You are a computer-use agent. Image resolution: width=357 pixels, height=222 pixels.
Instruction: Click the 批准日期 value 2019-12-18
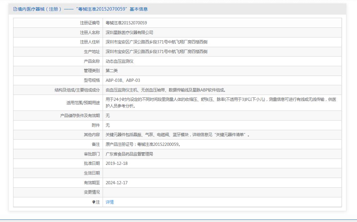pos(117,163)
